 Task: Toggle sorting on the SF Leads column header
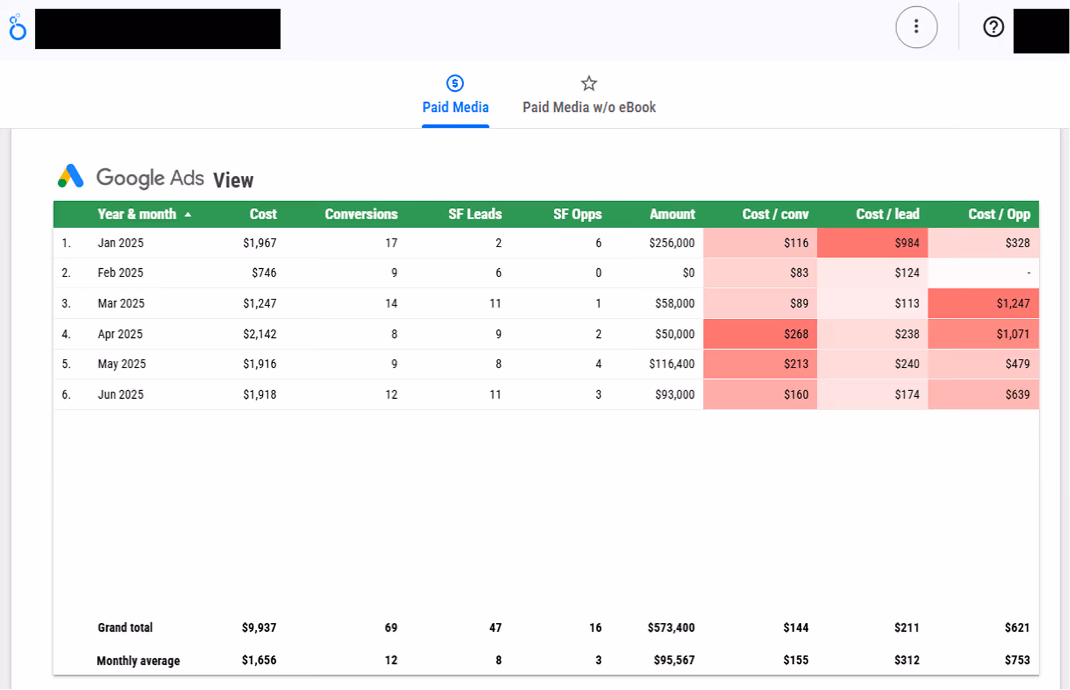[x=475, y=214]
